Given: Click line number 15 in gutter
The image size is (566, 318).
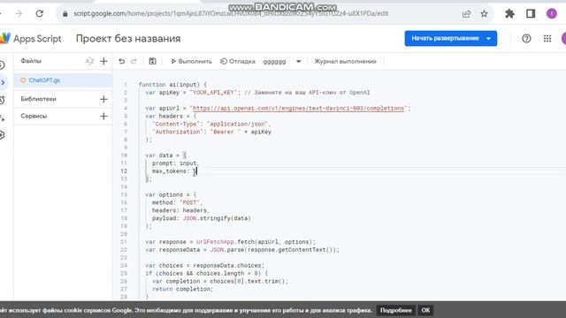Looking at the screenshot, I should [x=124, y=194].
